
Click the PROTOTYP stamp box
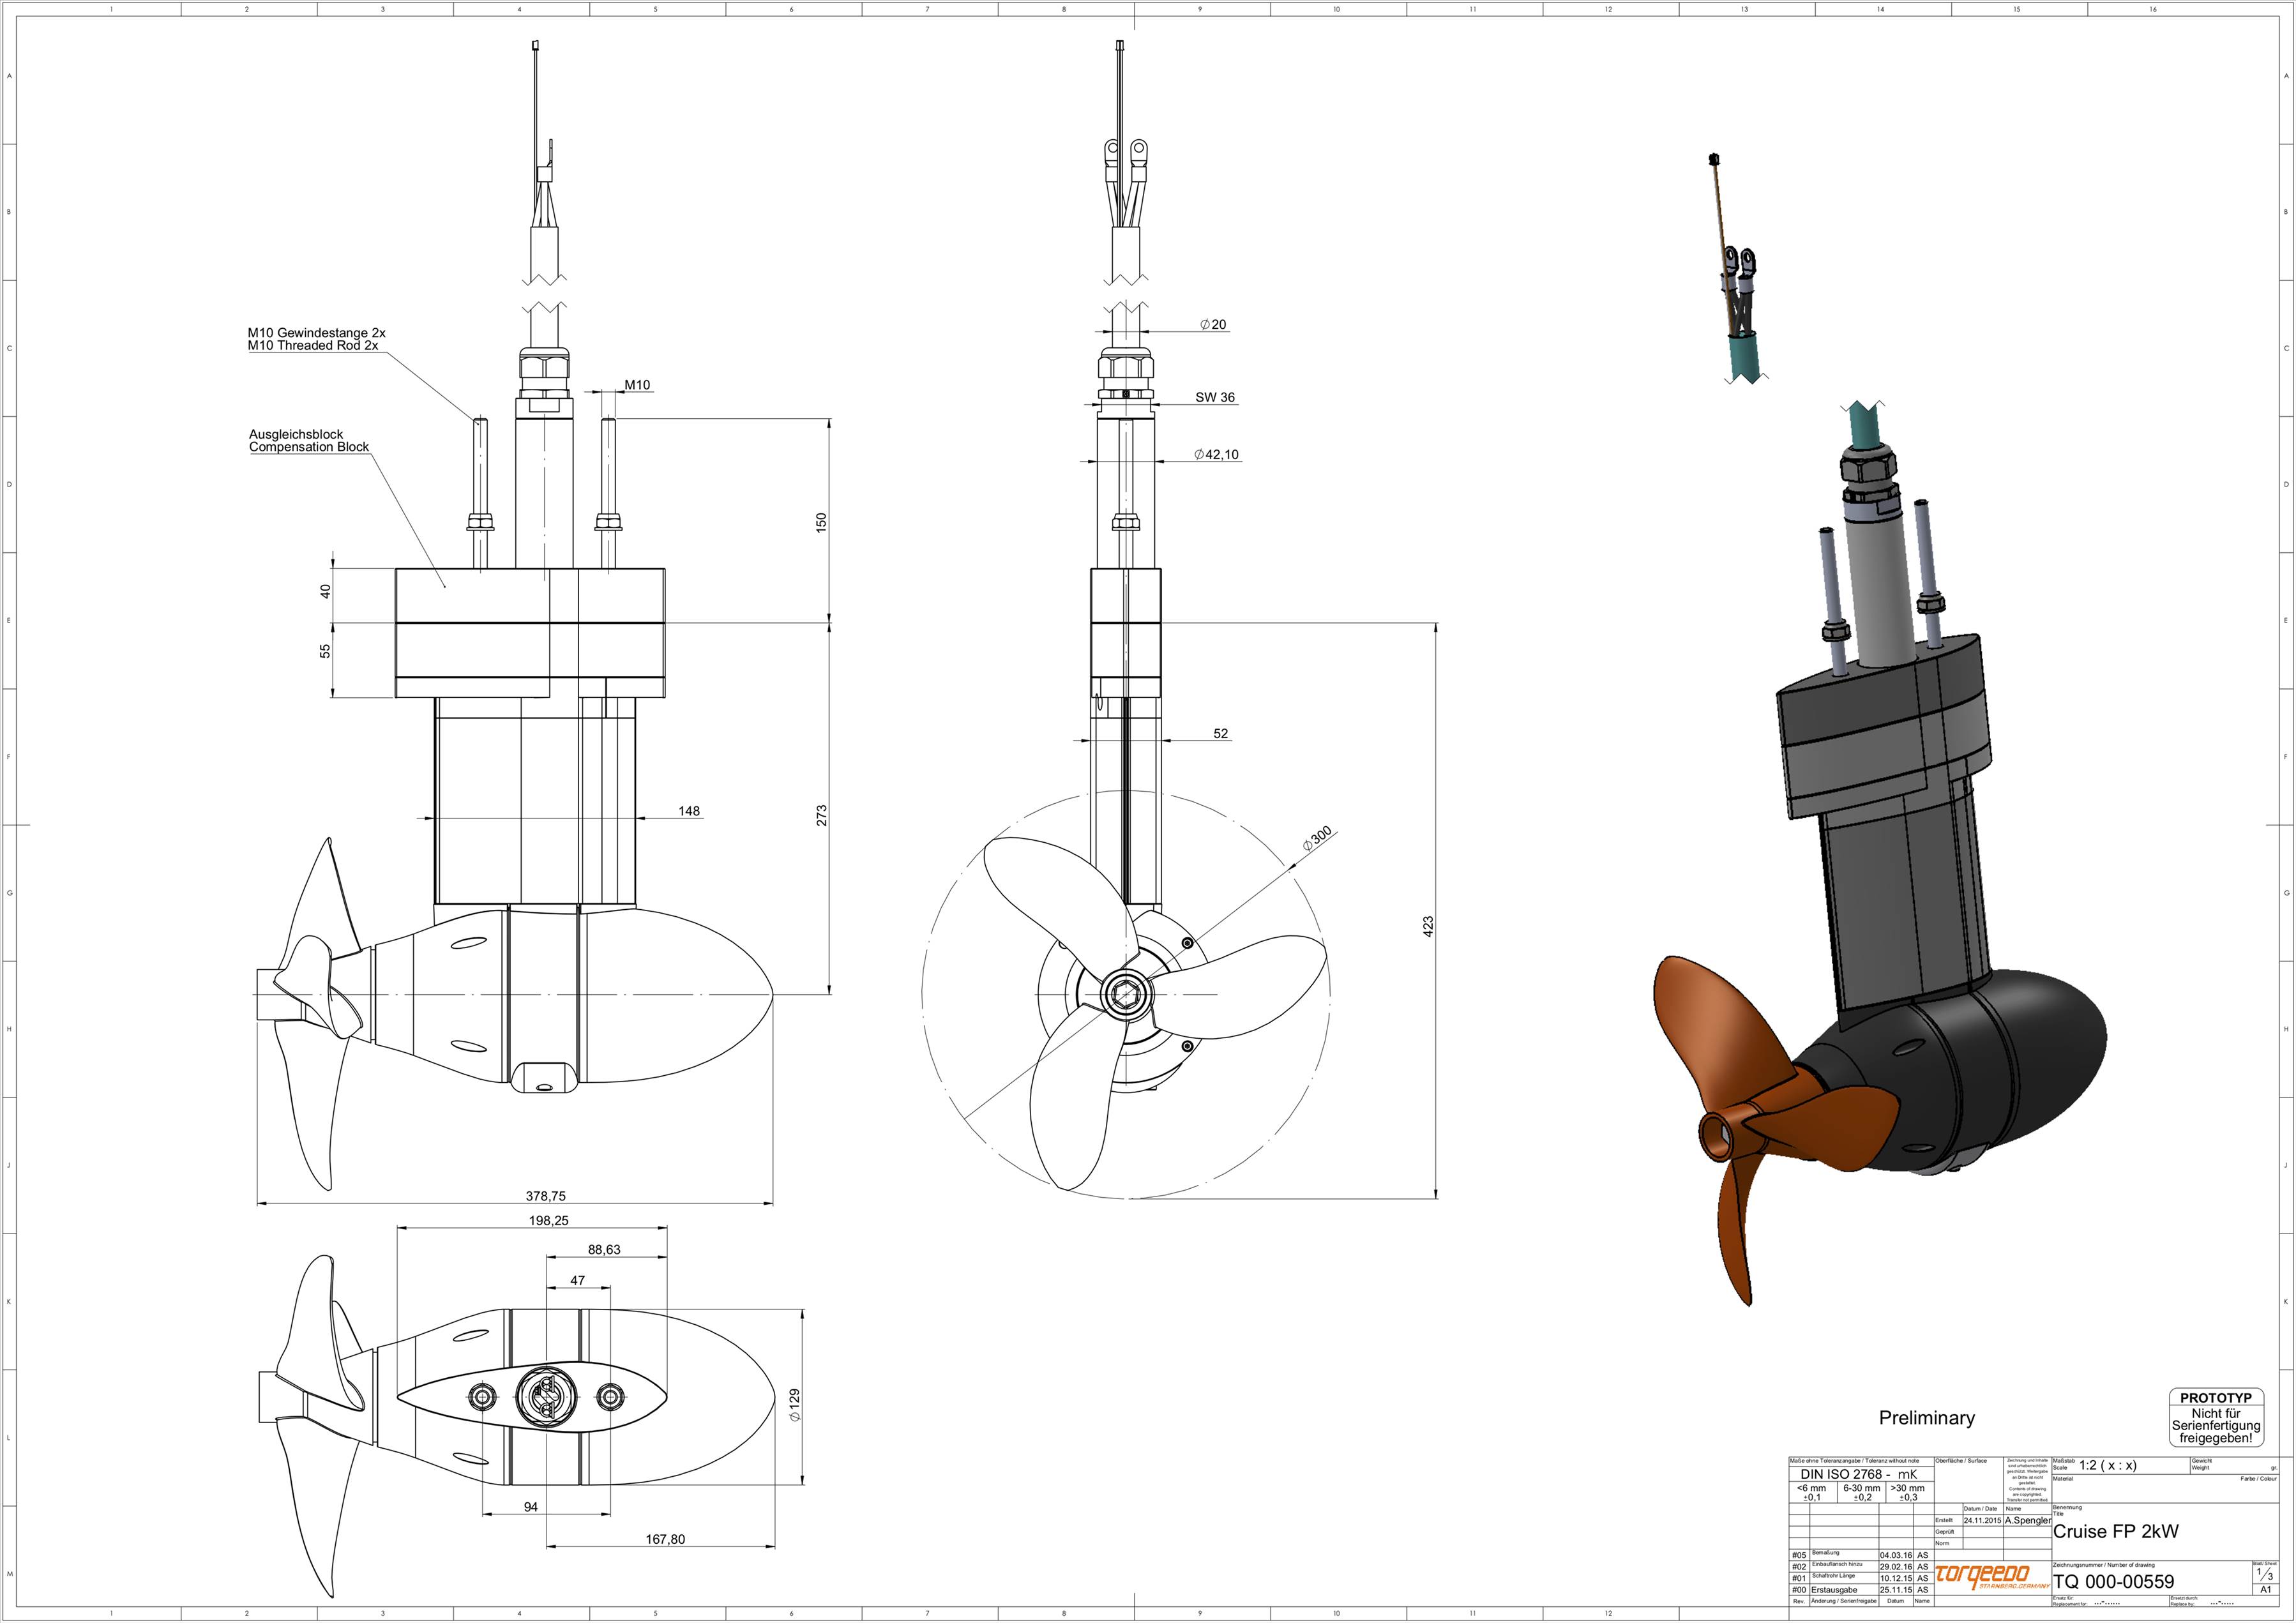(2216, 1418)
